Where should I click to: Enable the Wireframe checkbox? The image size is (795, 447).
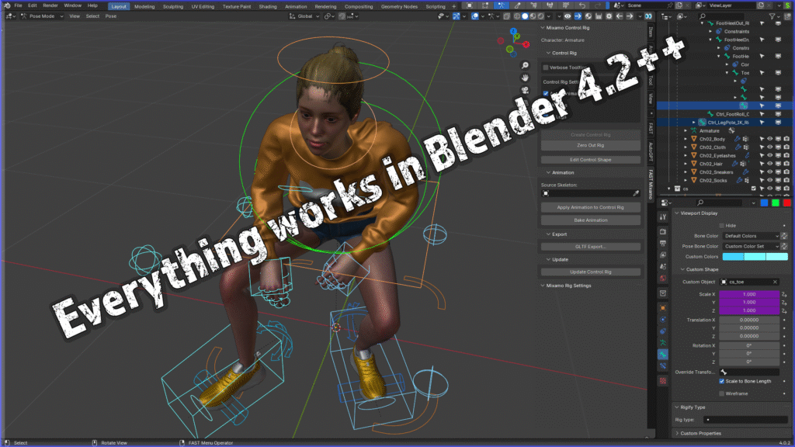tap(721, 393)
